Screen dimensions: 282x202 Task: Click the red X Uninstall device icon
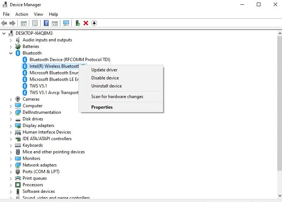[86, 23]
